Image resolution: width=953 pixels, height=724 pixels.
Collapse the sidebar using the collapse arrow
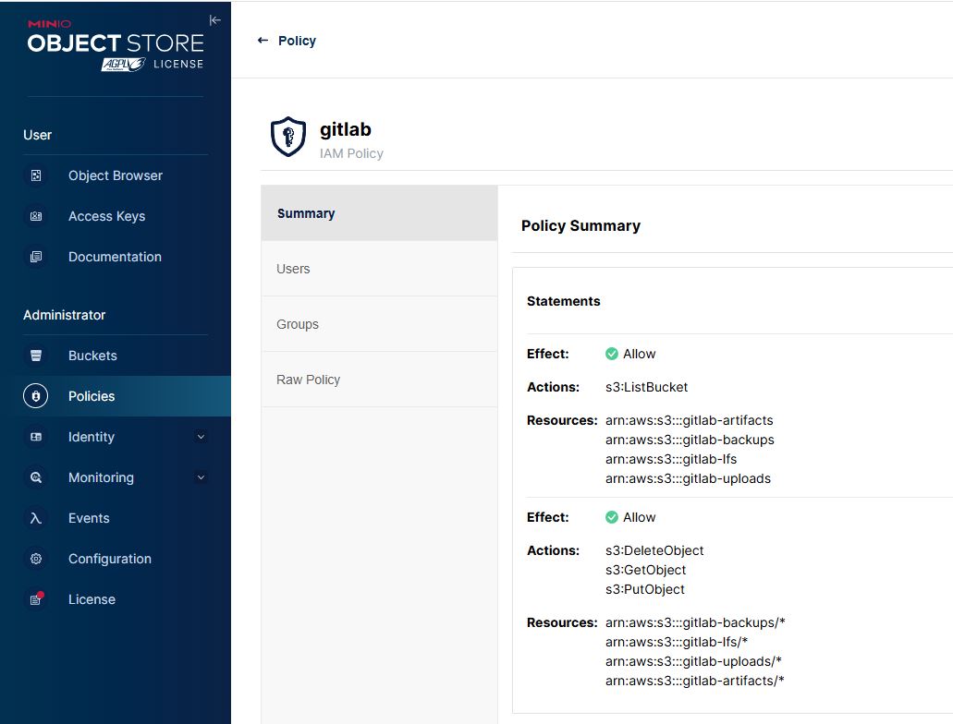(x=214, y=20)
